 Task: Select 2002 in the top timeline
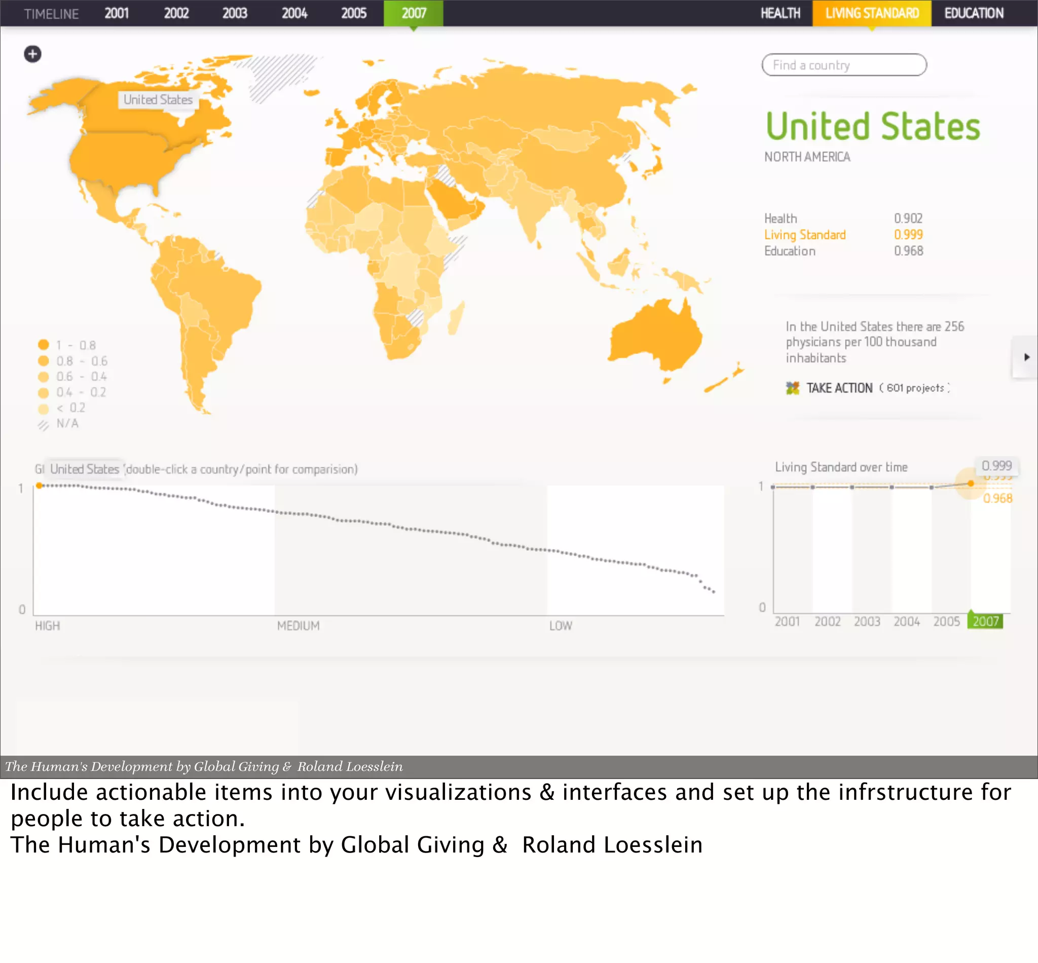point(176,13)
